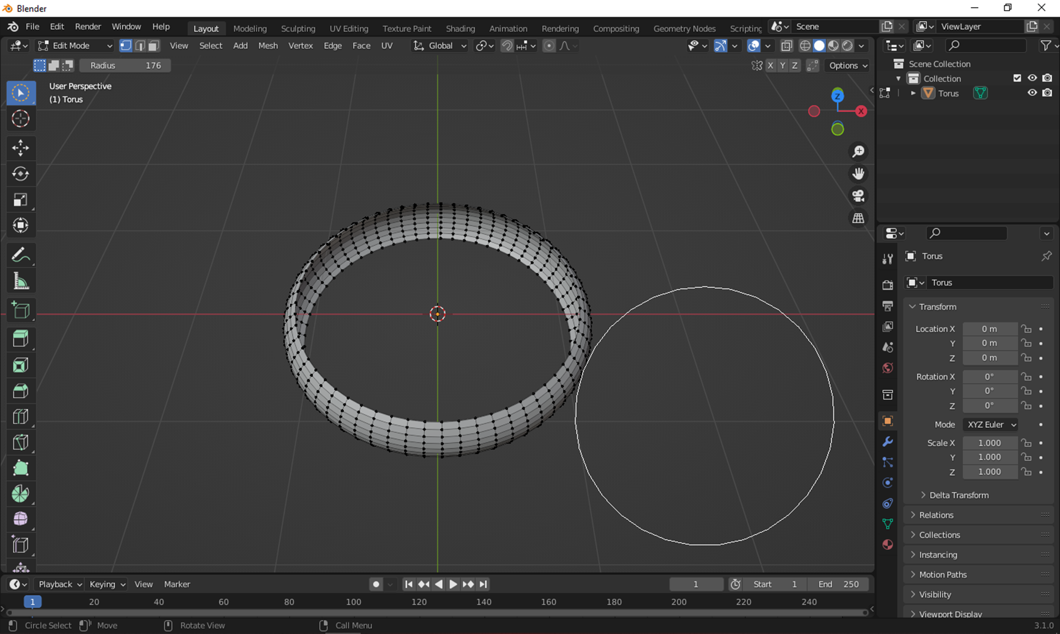Jump to first frame

408,584
